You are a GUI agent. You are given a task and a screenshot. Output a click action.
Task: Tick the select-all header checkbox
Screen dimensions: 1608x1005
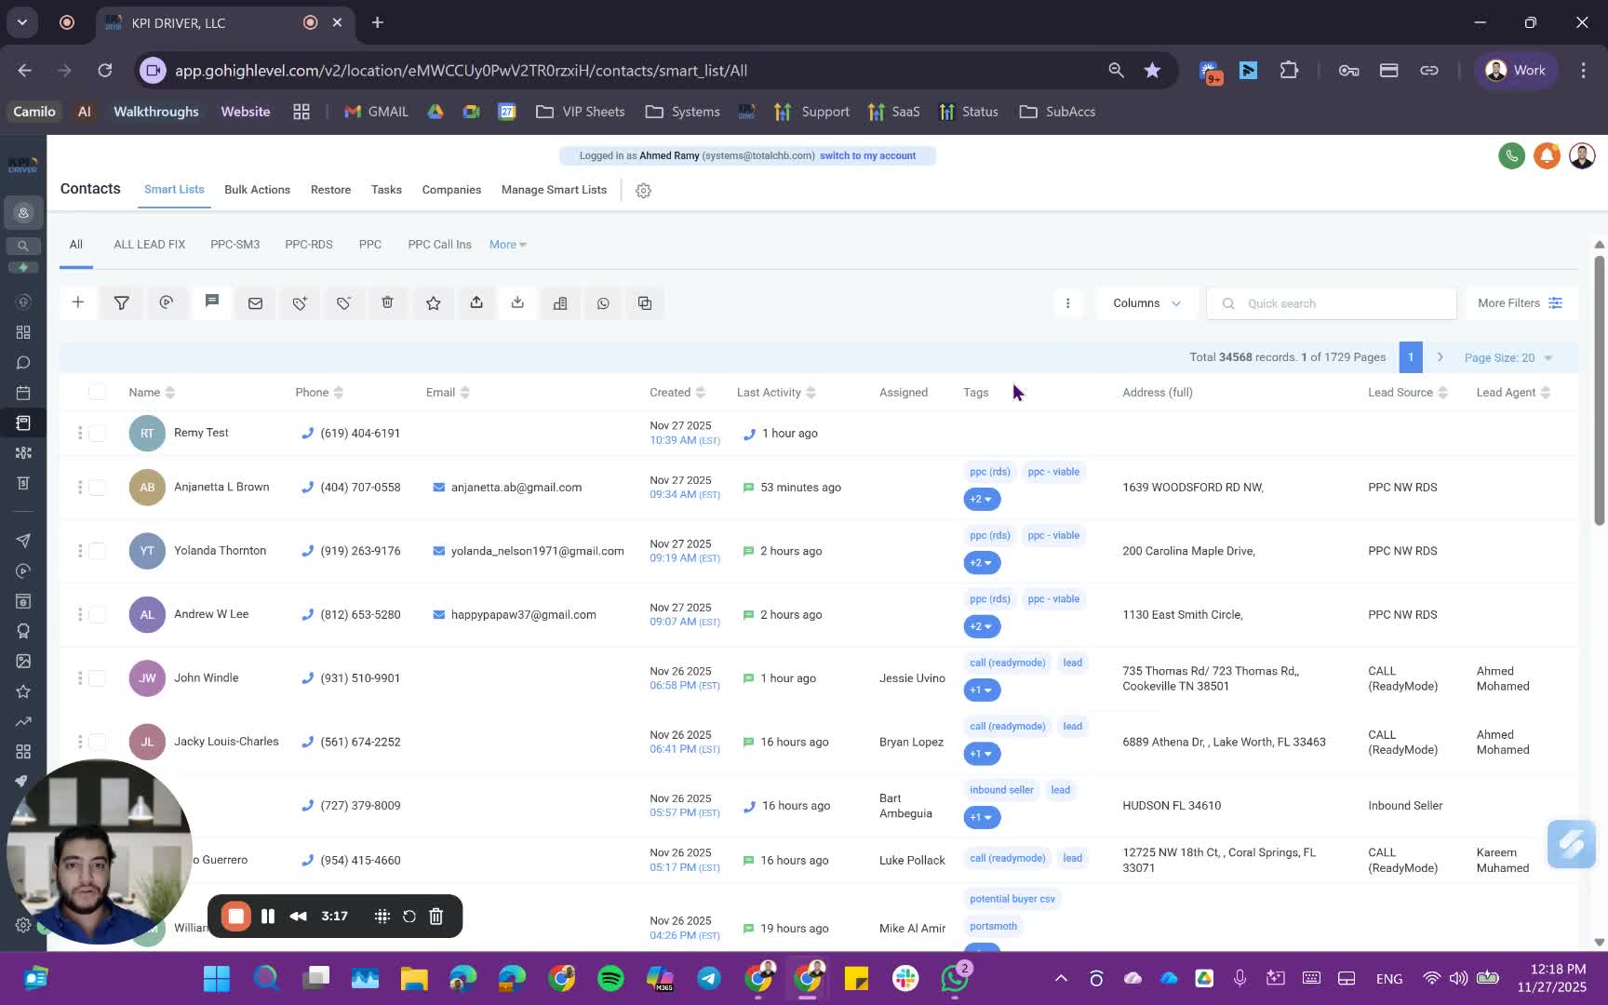pos(97,392)
